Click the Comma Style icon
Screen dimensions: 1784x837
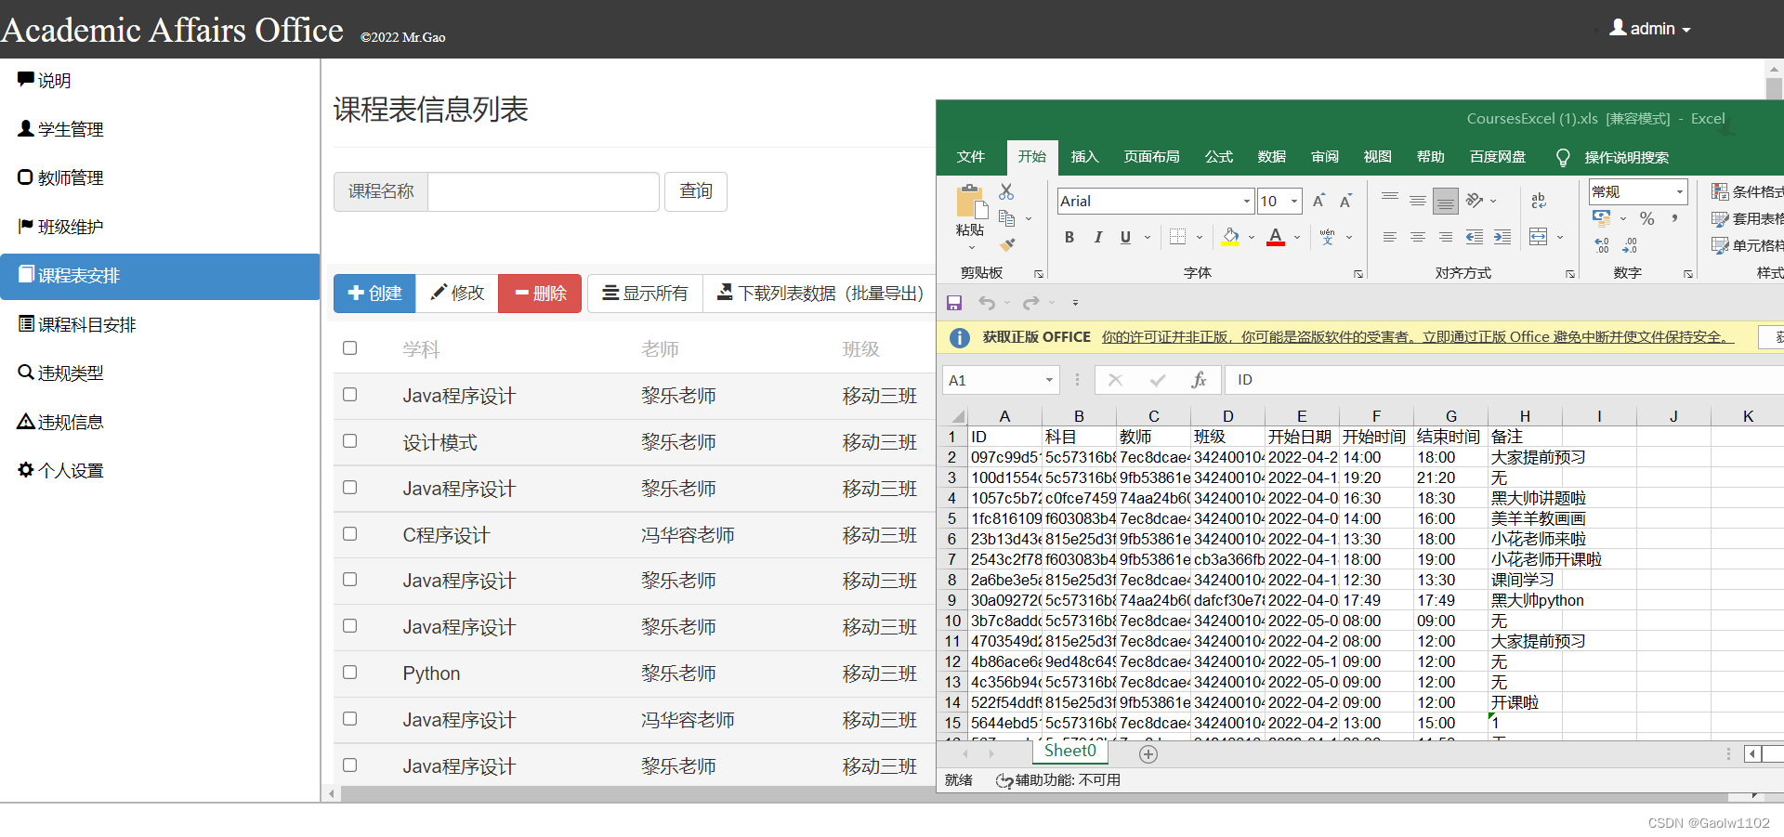1674,219
